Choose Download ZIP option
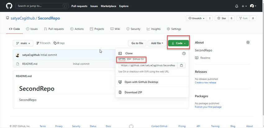Image resolution: width=264 pixels, height=128 pixels. (x=134, y=92)
